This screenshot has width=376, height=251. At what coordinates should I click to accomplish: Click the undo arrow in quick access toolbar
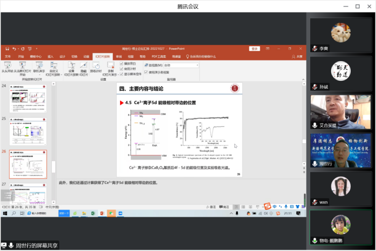tap(15, 49)
